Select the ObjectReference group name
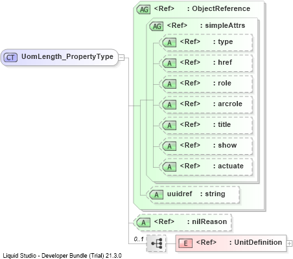This screenshot has height=259, width=293. pos(221,8)
